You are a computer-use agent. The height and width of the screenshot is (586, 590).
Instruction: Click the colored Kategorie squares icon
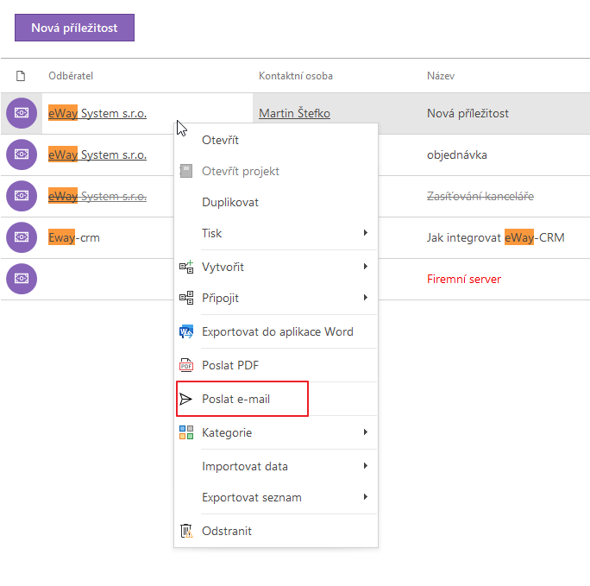[x=186, y=432]
